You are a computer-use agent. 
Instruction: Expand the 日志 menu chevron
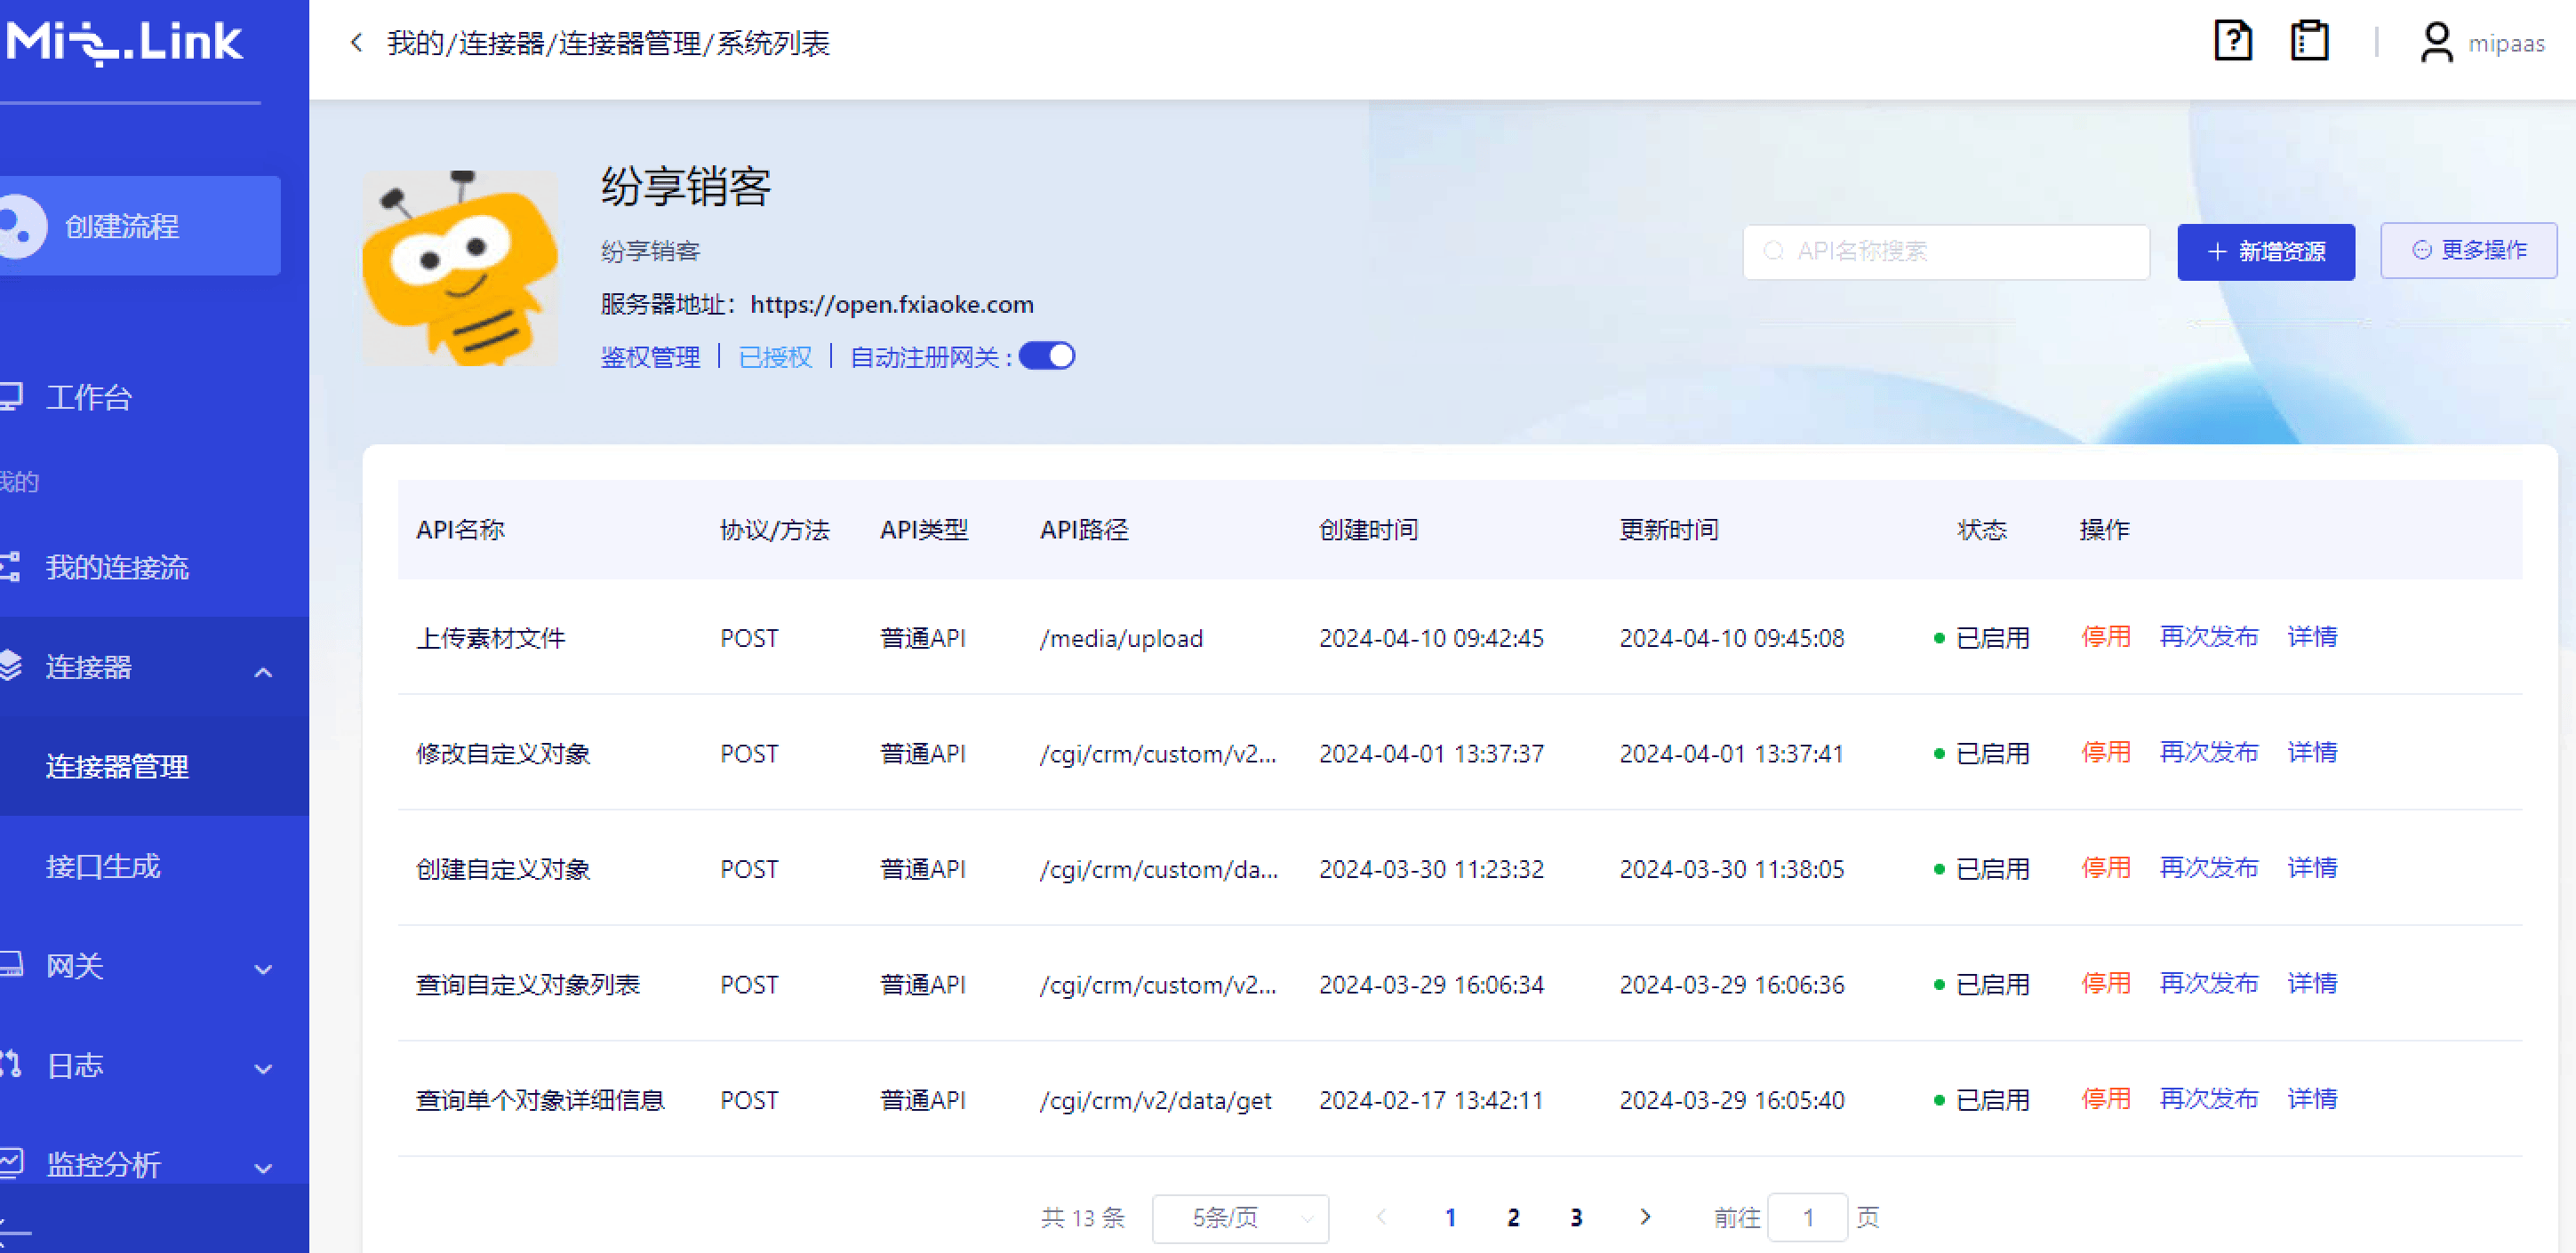coord(263,1069)
